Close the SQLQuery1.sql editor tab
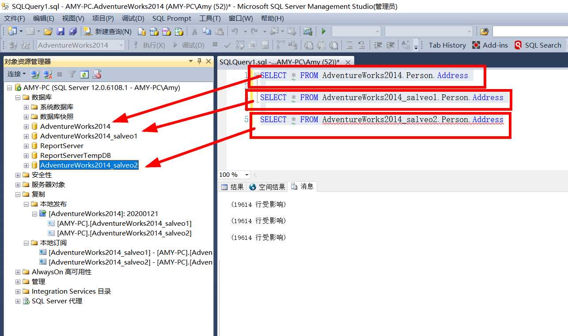The height and width of the screenshot is (336, 568). coord(348,62)
